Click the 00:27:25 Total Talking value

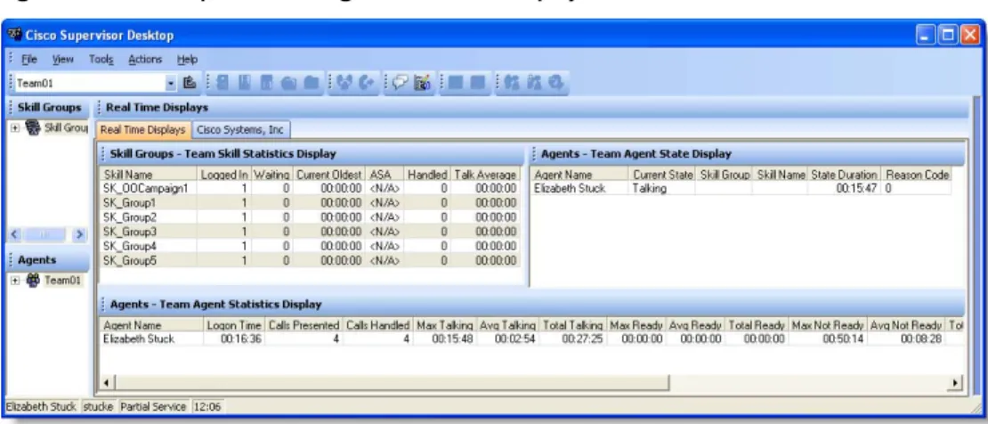click(581, 339)
